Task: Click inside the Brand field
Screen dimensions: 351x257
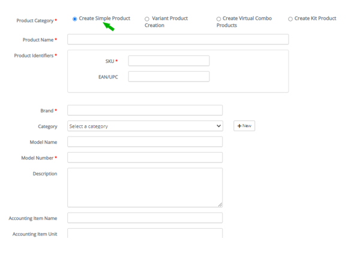Action: [x=145, y=110]
